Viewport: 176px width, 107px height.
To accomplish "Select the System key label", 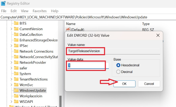I will pos(25,74).
